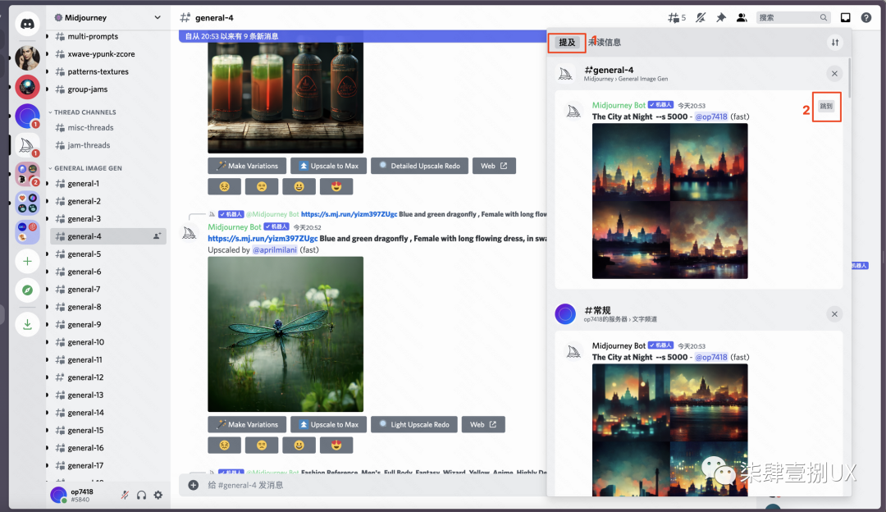Sort inbox with the arrows icon
Image resolution: width=886 pixels, height=512 pixels.
coord(834,43)
